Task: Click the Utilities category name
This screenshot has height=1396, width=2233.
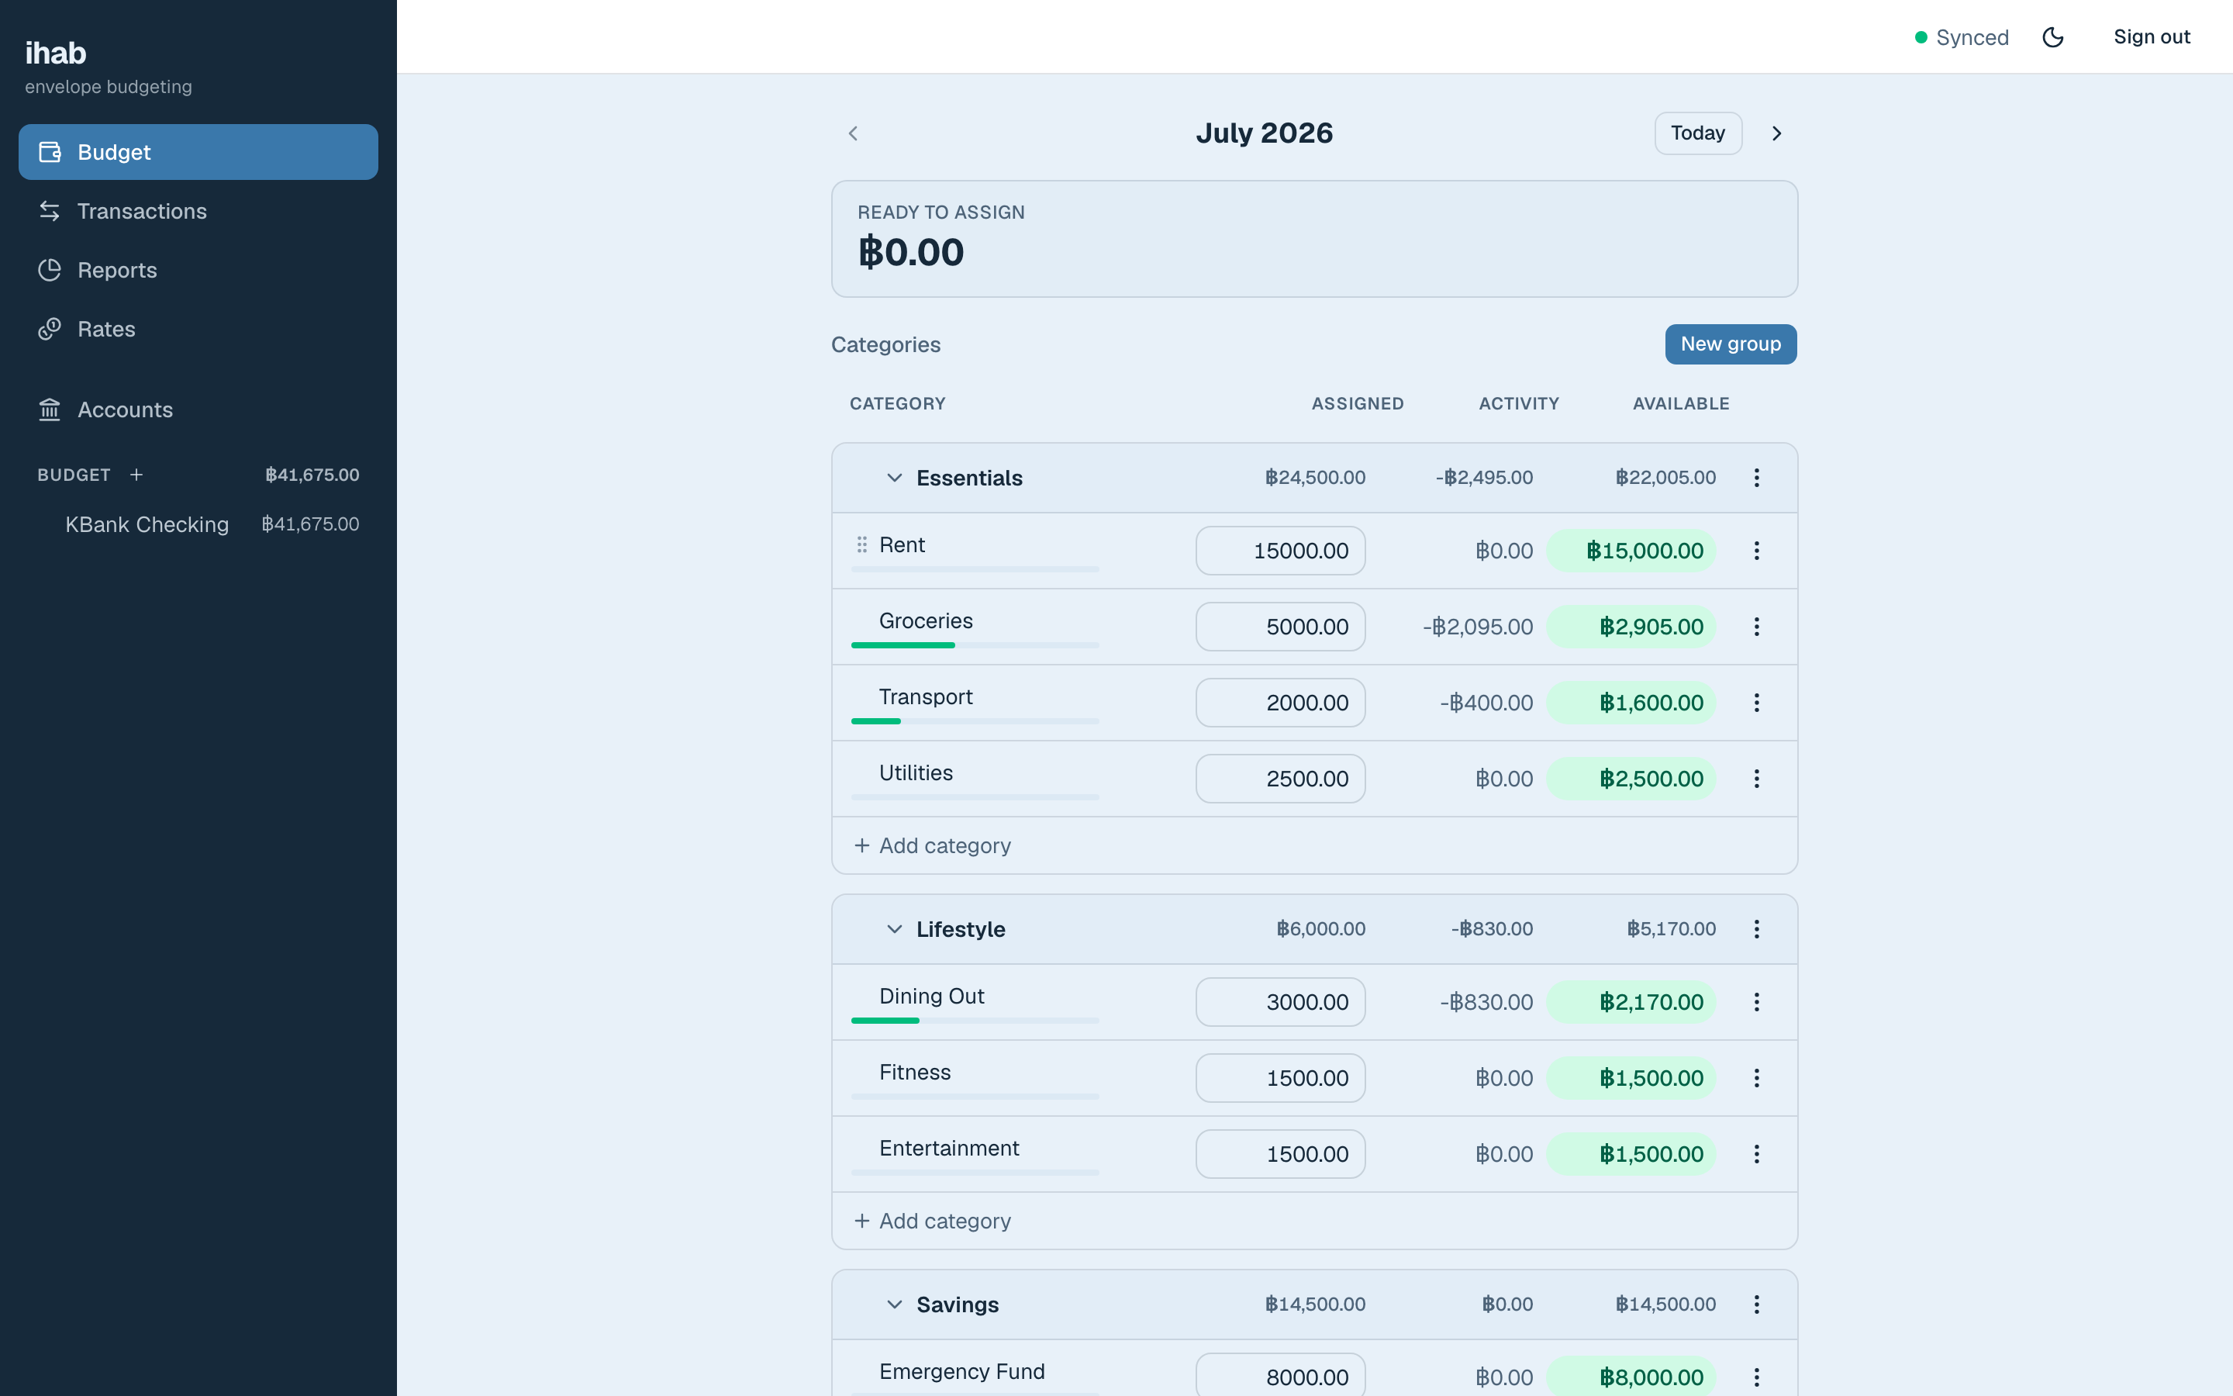Action: [x=916, y=772]
